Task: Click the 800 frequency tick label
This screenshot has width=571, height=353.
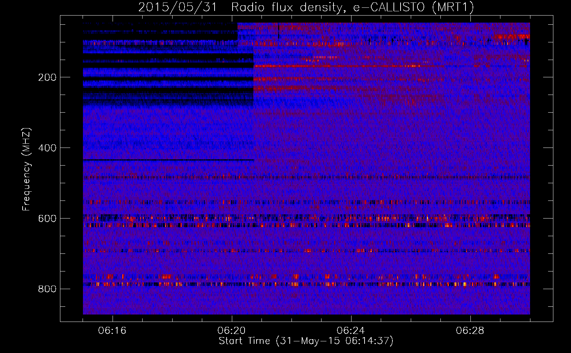Action: 47,289
